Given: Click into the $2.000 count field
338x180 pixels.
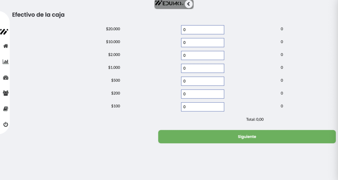Looking at the screenshot, I should (x=202, y=55).
